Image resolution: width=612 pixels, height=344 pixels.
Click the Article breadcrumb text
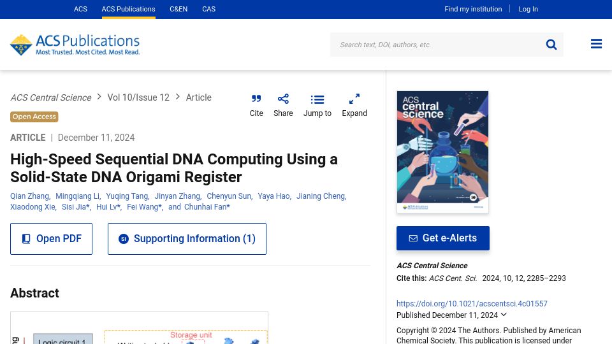click(199, 97)
